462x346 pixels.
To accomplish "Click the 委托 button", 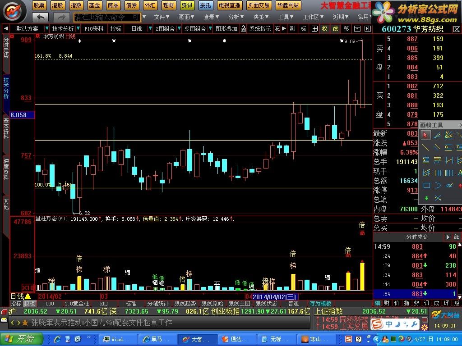I will pyautogui.click(x=205, y=5).
